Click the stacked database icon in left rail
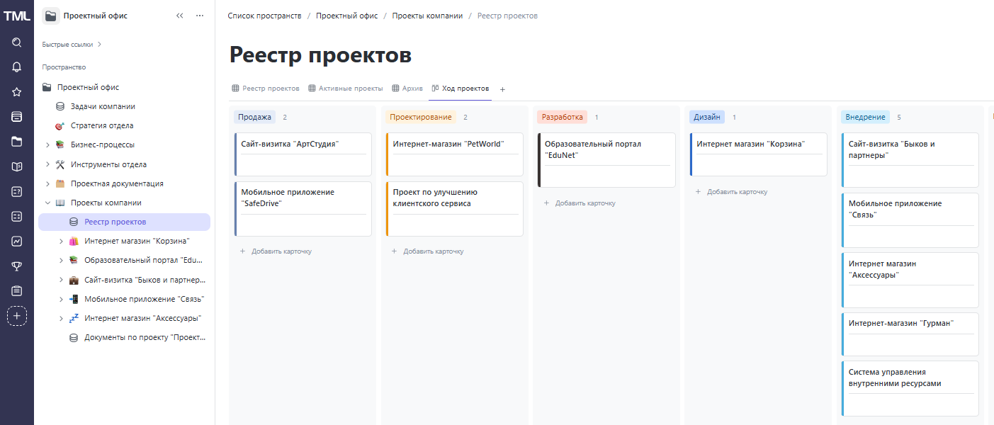The height and width of the screenshot is (425, 994). pos(16,116)
